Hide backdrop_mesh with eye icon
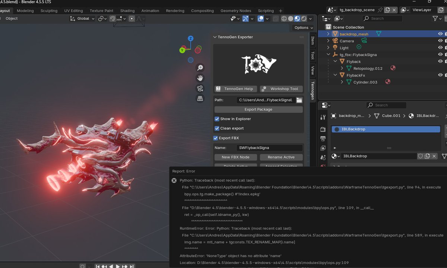The height and width of the screenshot is (268, 447). [440, 34]
